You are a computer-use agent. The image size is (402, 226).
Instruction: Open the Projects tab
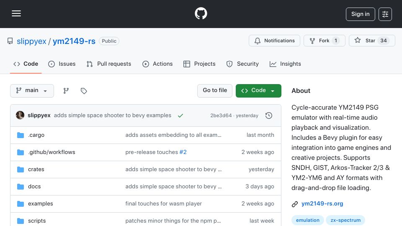[199, 64]
